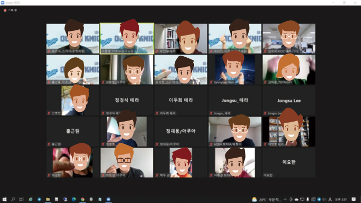Open the Windows Start menu
The width and height of the screenshot is (361, 203).
[x=4, y=199]
